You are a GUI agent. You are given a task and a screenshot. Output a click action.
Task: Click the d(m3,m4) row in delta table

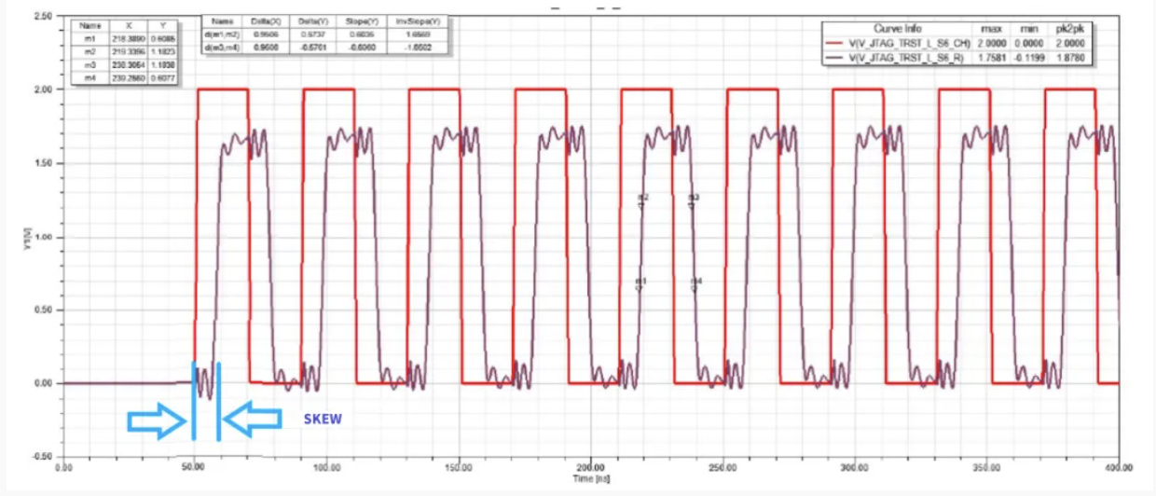pyautogui.click(x=326, y=46)
